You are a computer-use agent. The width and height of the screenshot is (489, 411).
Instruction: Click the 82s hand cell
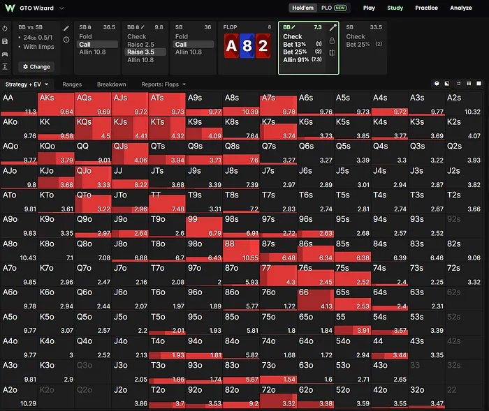[x=463, y=251]
